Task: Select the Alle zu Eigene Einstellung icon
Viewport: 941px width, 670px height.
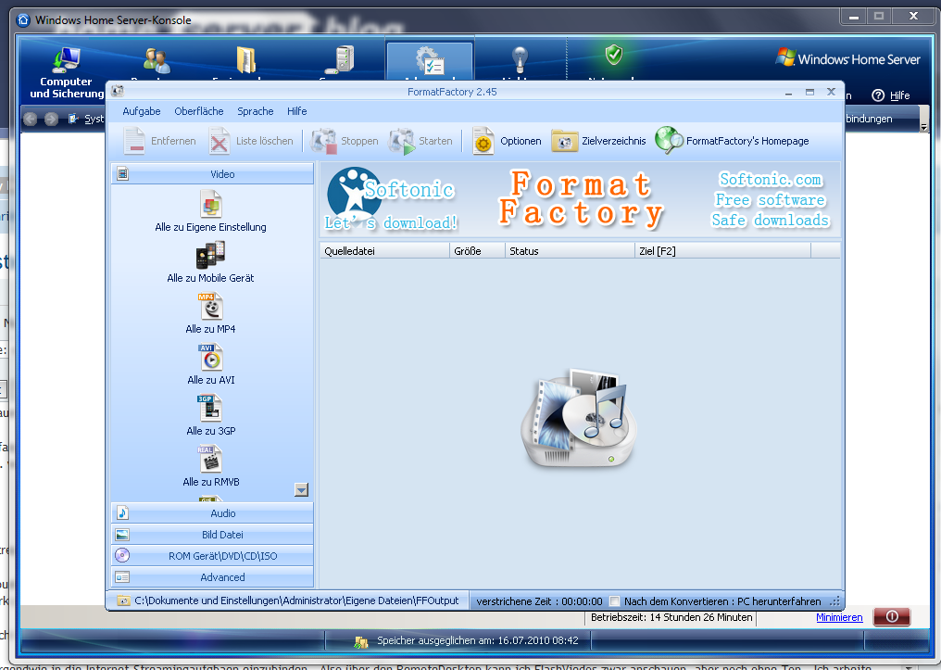Action: tap(210, 204)
